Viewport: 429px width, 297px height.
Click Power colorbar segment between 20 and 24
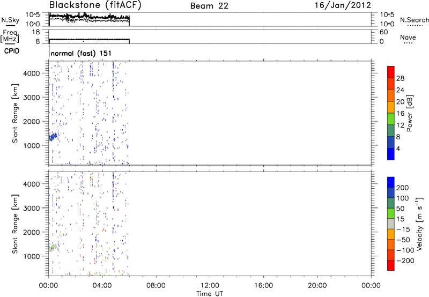point(391,95)
